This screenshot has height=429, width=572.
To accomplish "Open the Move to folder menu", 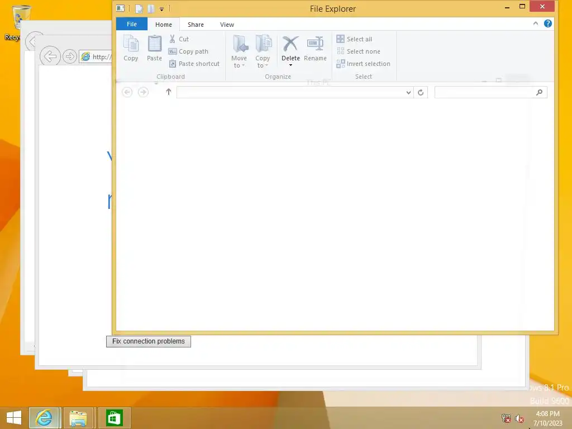I will pos(239,51).
